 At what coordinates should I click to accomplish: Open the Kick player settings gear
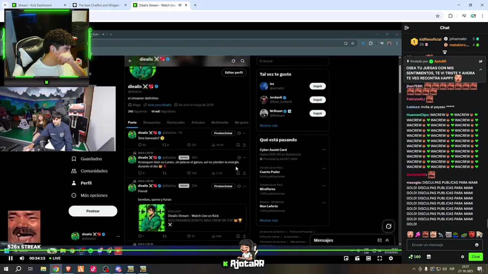click(391, 258)
